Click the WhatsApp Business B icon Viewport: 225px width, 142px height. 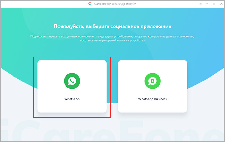tap(153, 81)
